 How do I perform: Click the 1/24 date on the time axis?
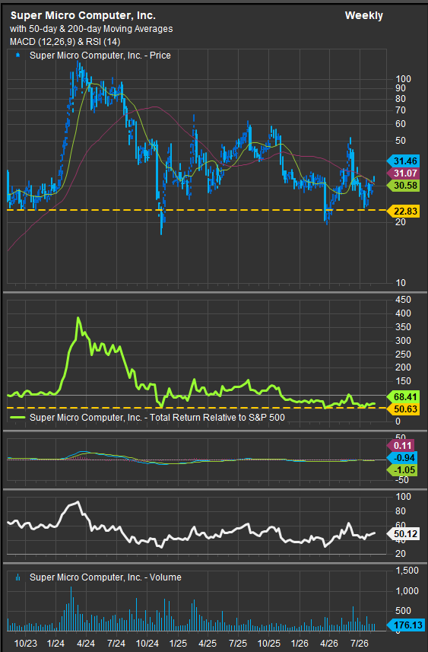coord(55,644)
